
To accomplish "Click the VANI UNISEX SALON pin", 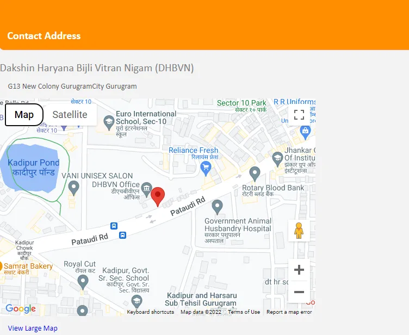I will [x=74, y=188].
